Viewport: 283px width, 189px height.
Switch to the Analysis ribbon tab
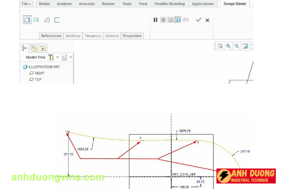(64, 4)
